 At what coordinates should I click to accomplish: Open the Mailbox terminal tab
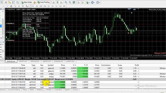point(40,90)
